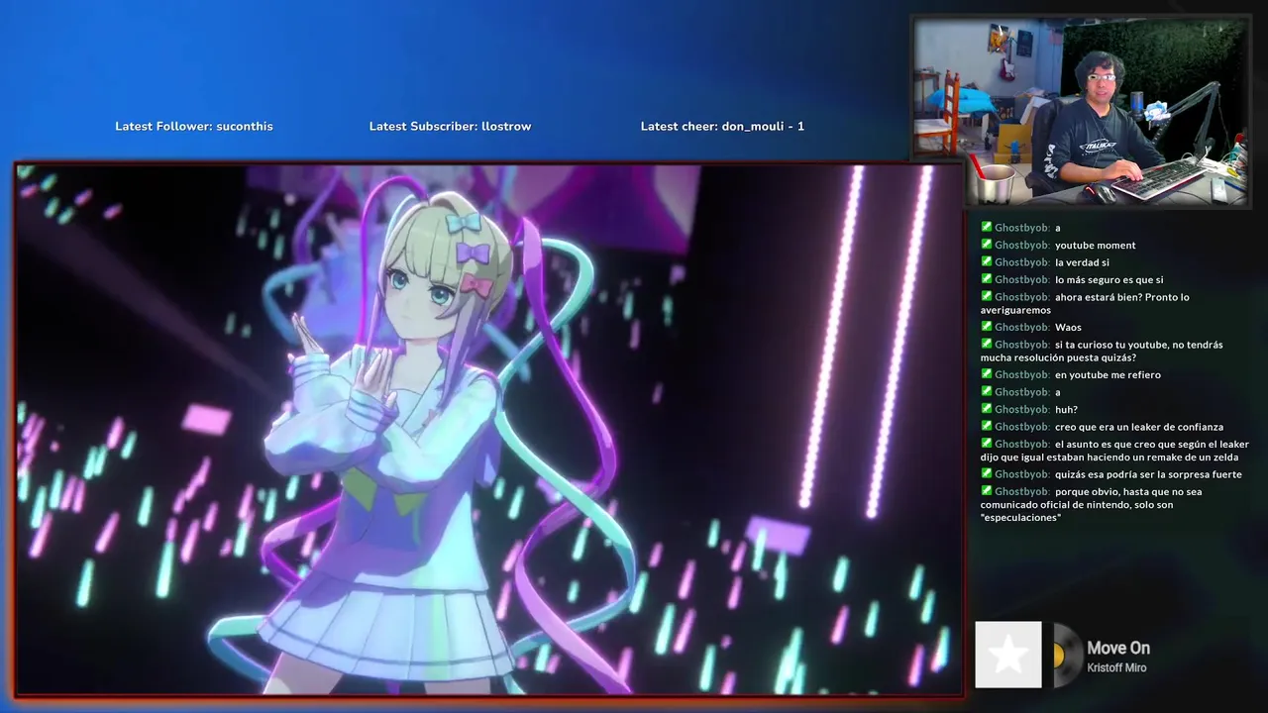This screenshot has height=713, width=1268.
Task: Click the vinyl record icon in music widget
Action: [x=1068, y=656]
